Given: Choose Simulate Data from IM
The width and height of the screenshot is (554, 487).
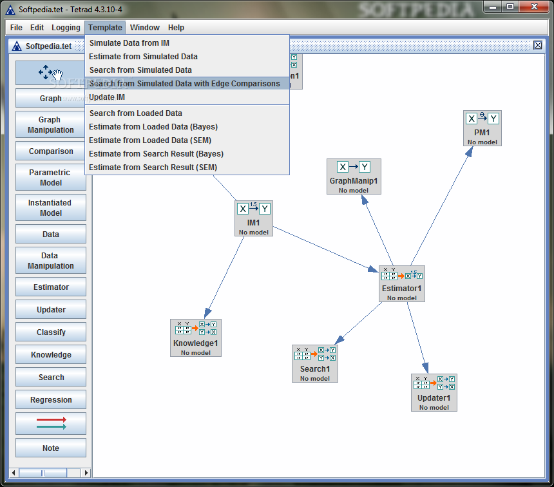Looking at the screenshot, I should click(x=187, y=43).
